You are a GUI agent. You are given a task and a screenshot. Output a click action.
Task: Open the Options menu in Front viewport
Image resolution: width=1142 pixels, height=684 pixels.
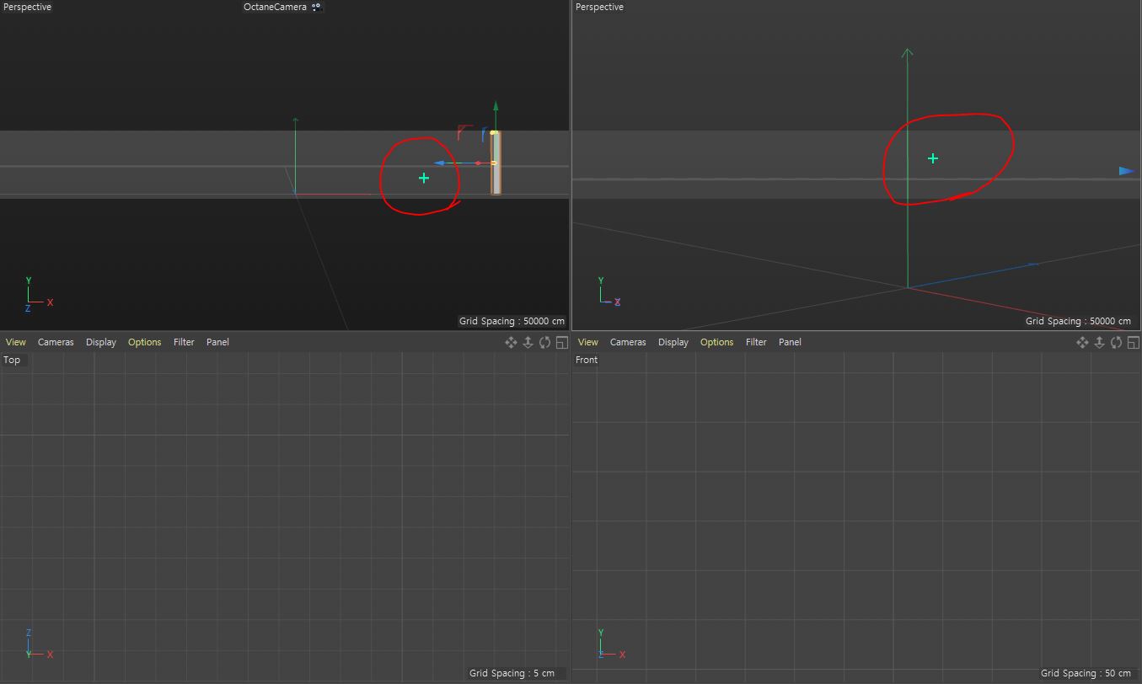coord(716,342)
